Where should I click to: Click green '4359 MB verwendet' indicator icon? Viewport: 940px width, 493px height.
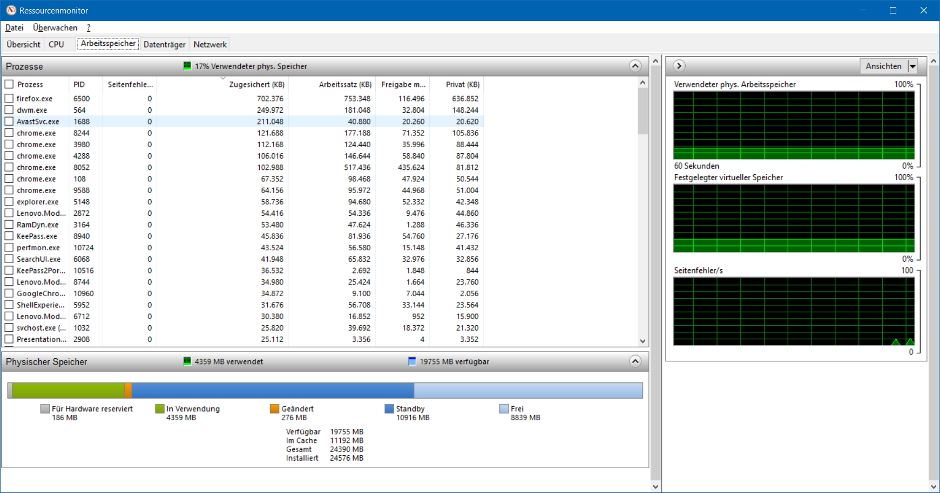point(187,361)
